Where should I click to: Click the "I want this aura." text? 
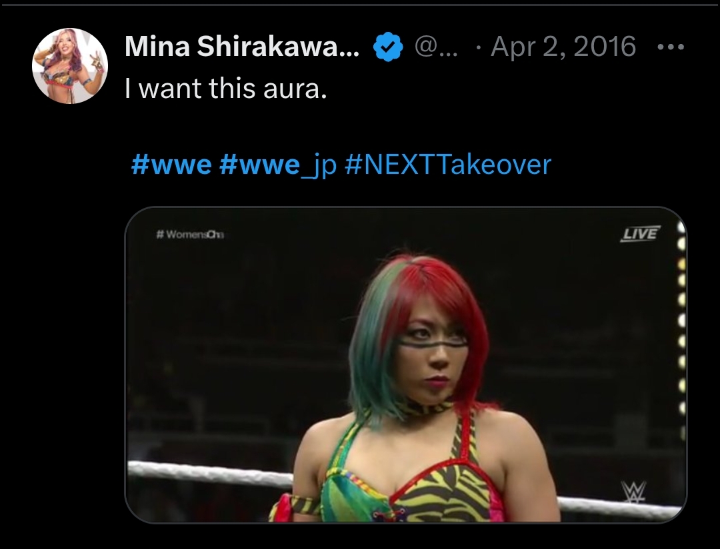pos(226,88)
